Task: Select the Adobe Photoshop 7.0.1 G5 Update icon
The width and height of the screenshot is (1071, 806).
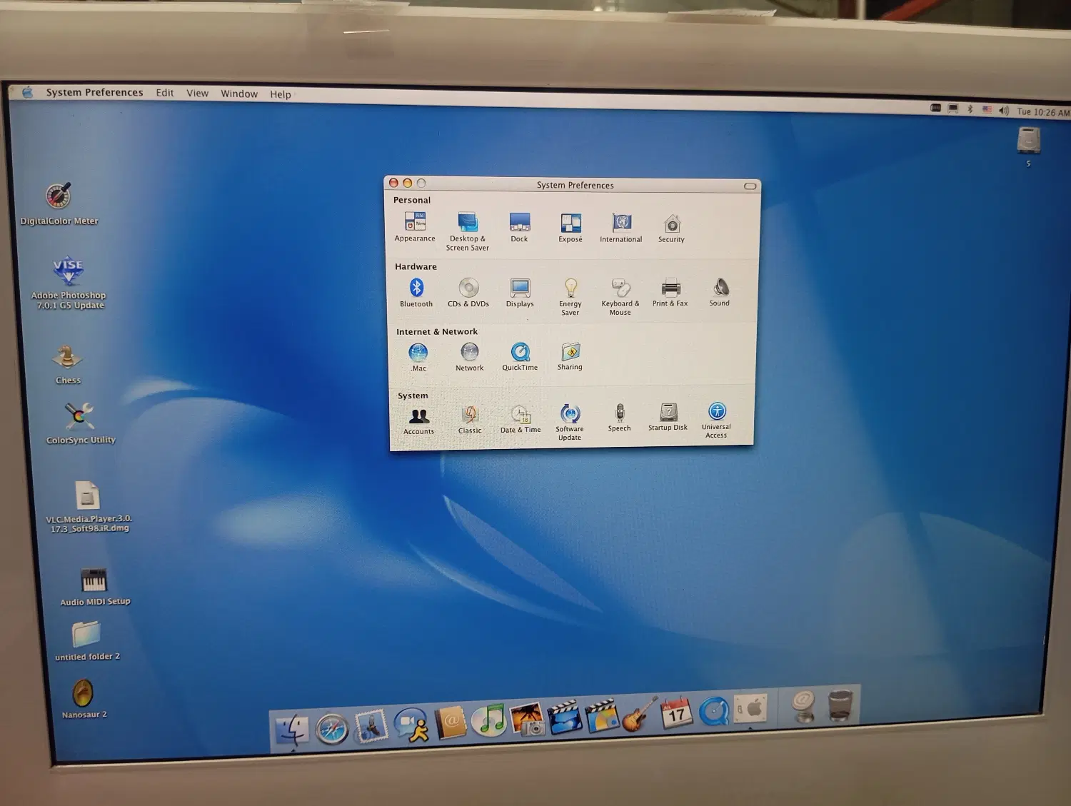Action: point(69,283)
